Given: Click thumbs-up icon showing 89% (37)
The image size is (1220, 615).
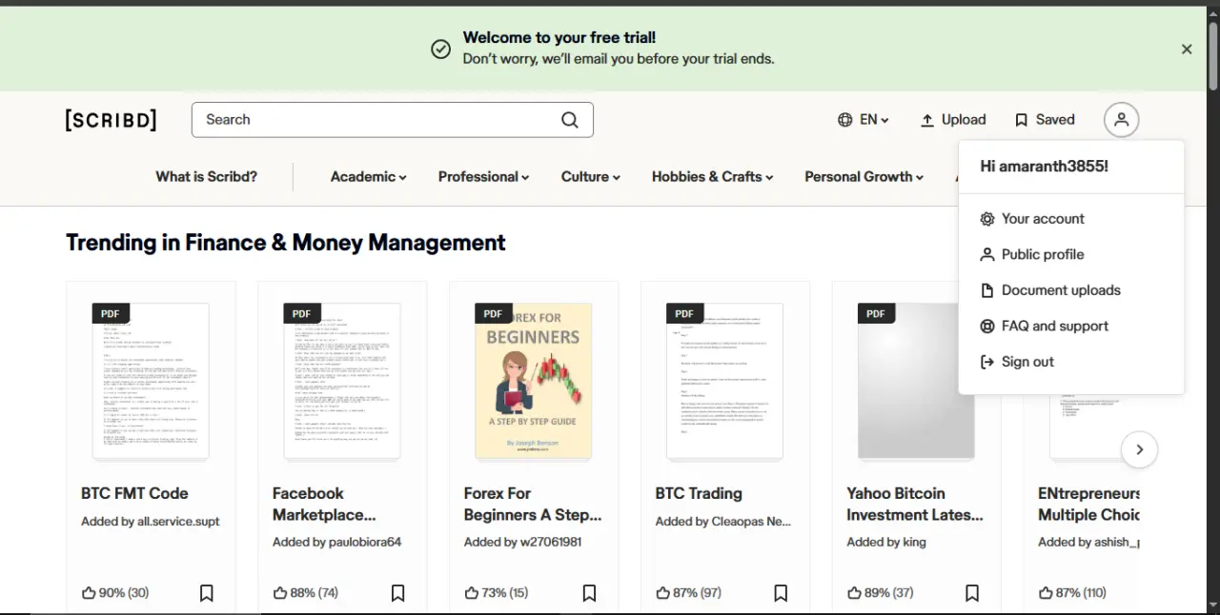Looking at the screenshot, I should pyautogui.click(x=855, y=593).
